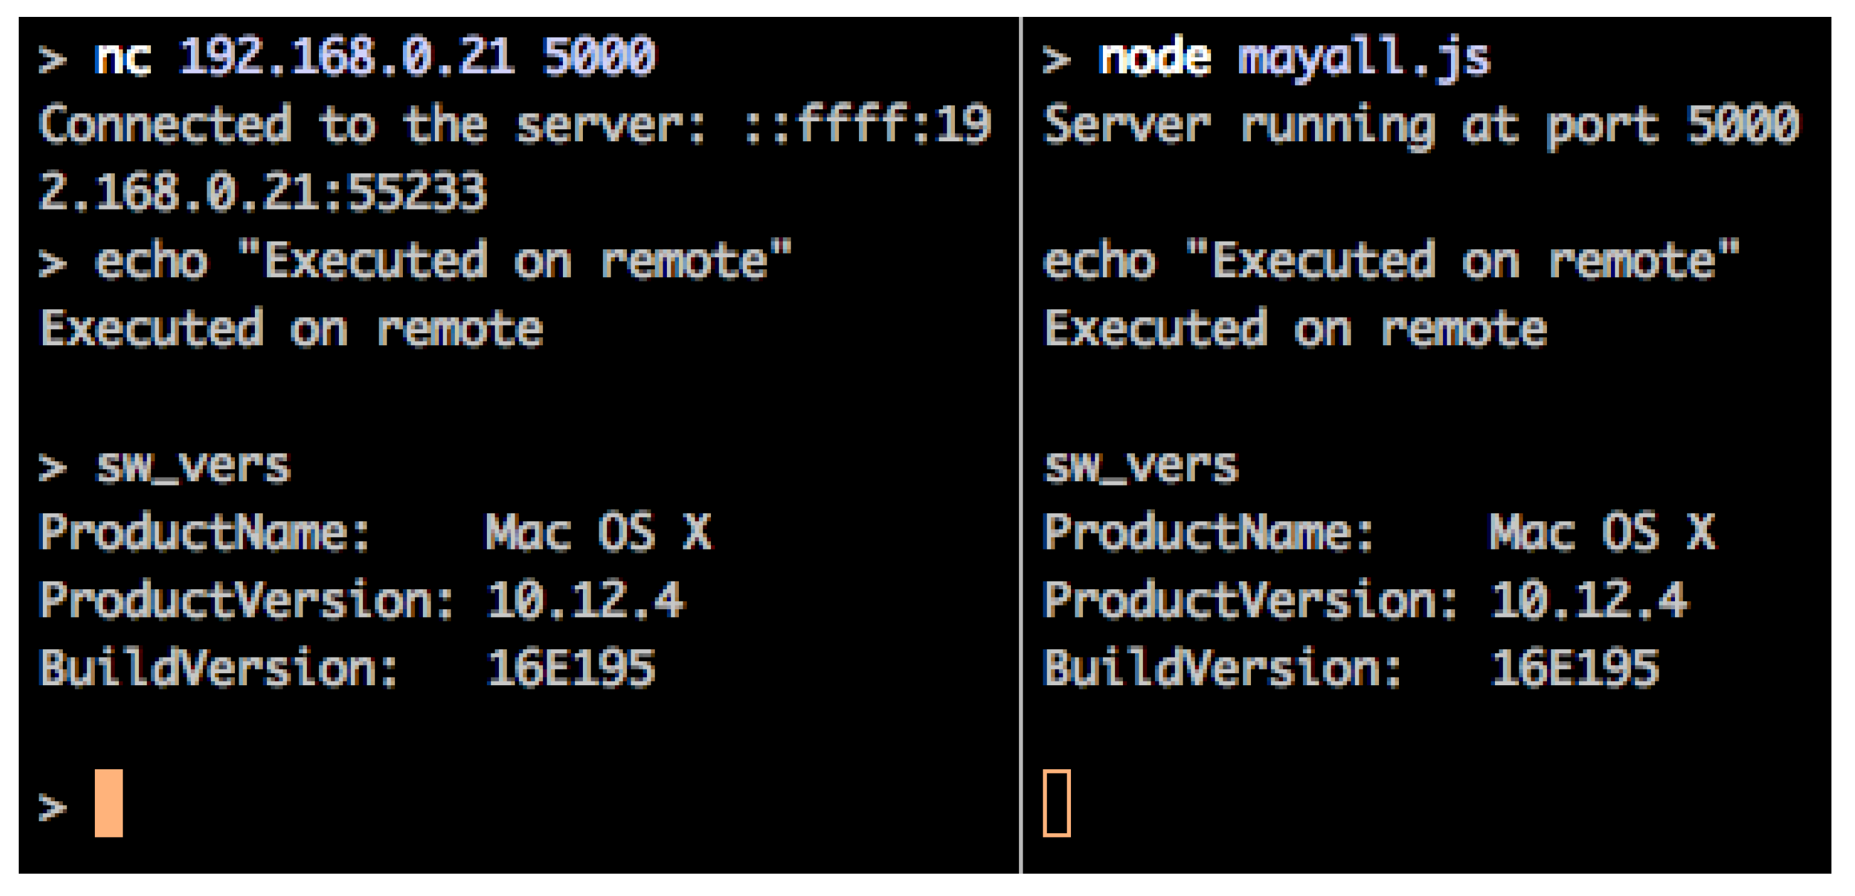Click the hollow cursor in the node server pane
Image resolution: width=1855 pixels, height=896 pixels.
1056,802
